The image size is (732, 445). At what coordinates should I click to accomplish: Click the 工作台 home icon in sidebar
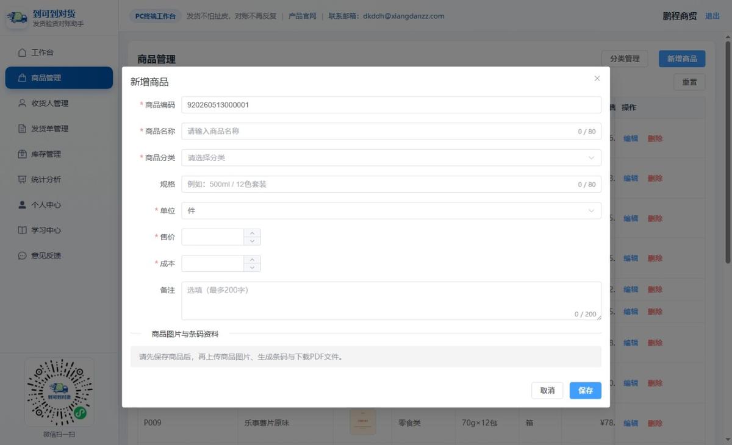pos(22,52)
